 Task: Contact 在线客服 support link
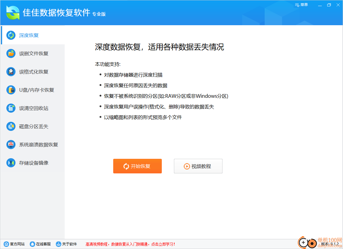click(x=40, y=244)
